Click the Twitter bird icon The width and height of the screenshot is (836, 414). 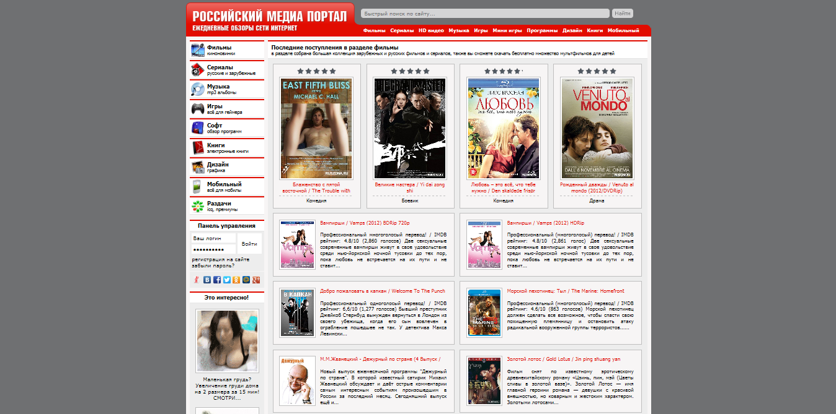(227, 280)
